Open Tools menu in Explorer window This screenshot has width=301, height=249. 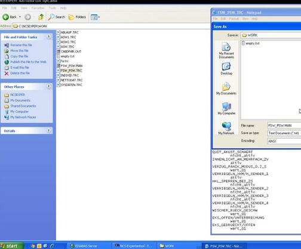pos(53,8)
